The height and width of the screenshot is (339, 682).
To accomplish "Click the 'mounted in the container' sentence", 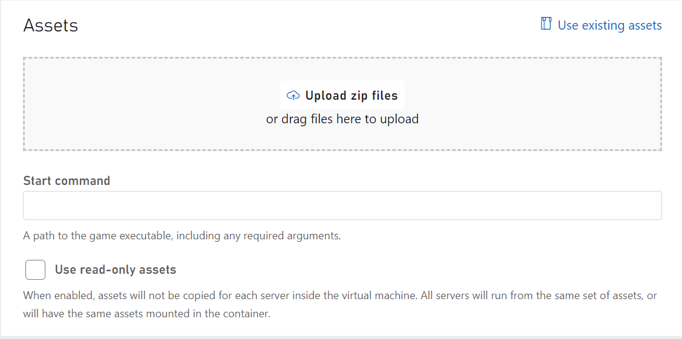I will [x=147, y=314].
